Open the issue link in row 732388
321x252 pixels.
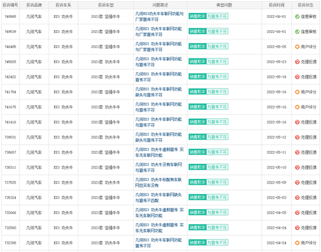(158, 243)
